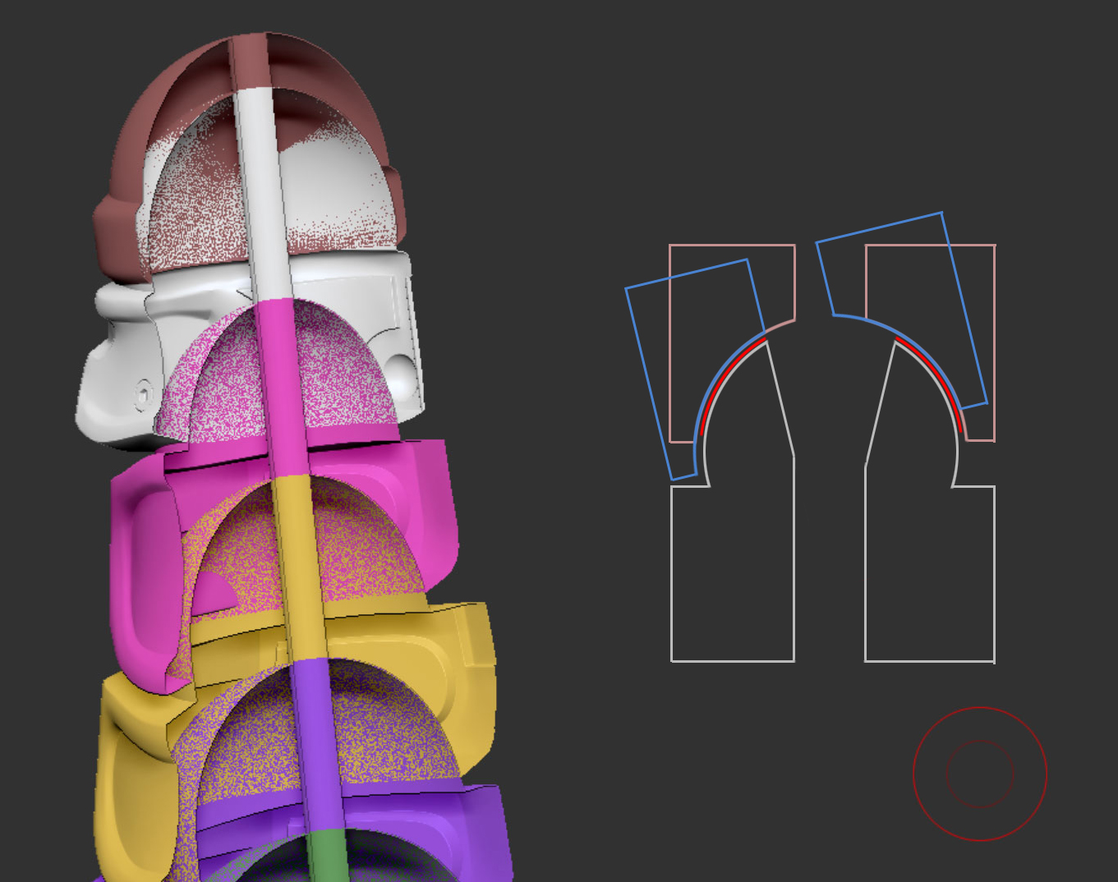This screenshot has height=882, width=1118.
Task: Click the yellow segment of the central rod
Action: pos(300,567)
